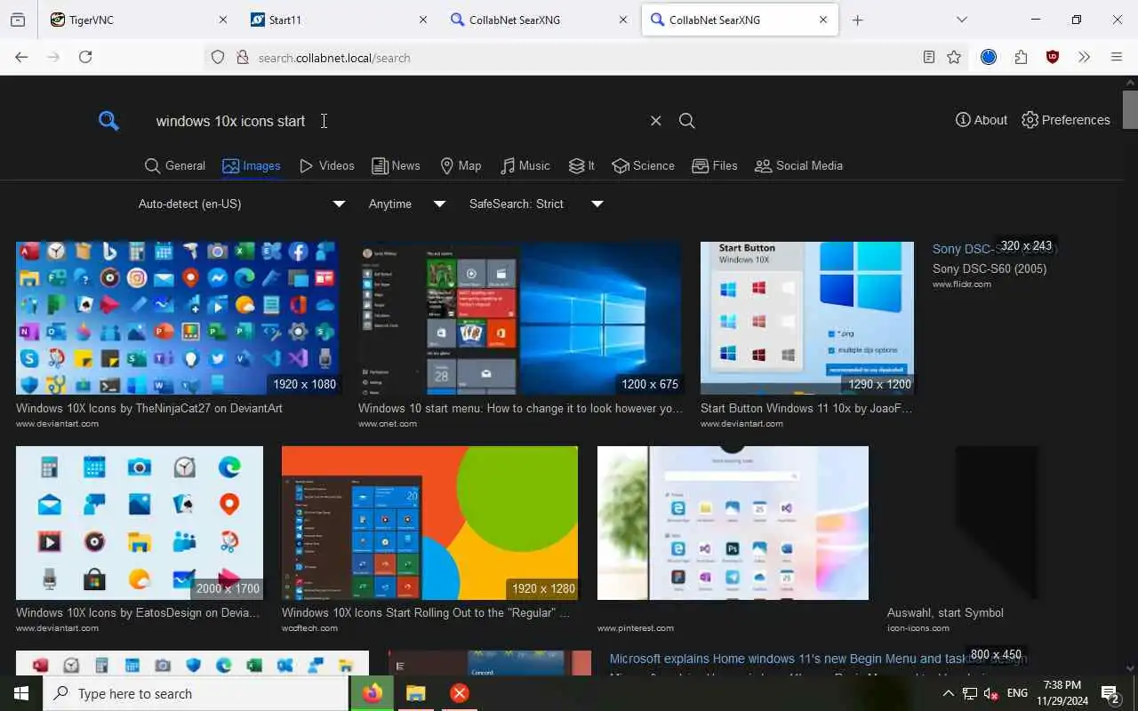Expand the Anytime time range dropdown
This screenshot has width=1138, height=711.
click(406, 204)
